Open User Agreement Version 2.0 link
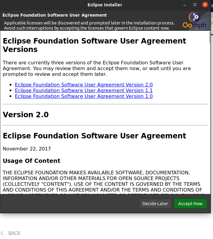The image size is (213, 239). coord(84,85)
